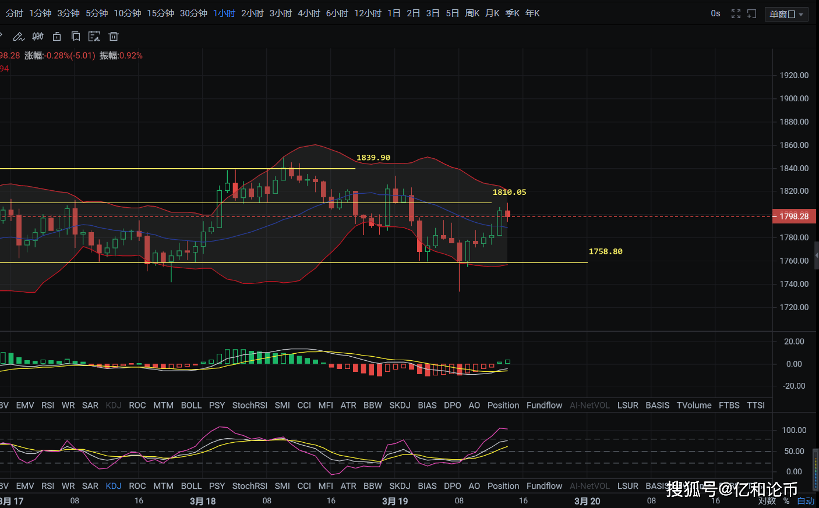Click the 1758.80 support line label
The width and height of the screenshot is (819, 508).
click(x=605, y=251)
